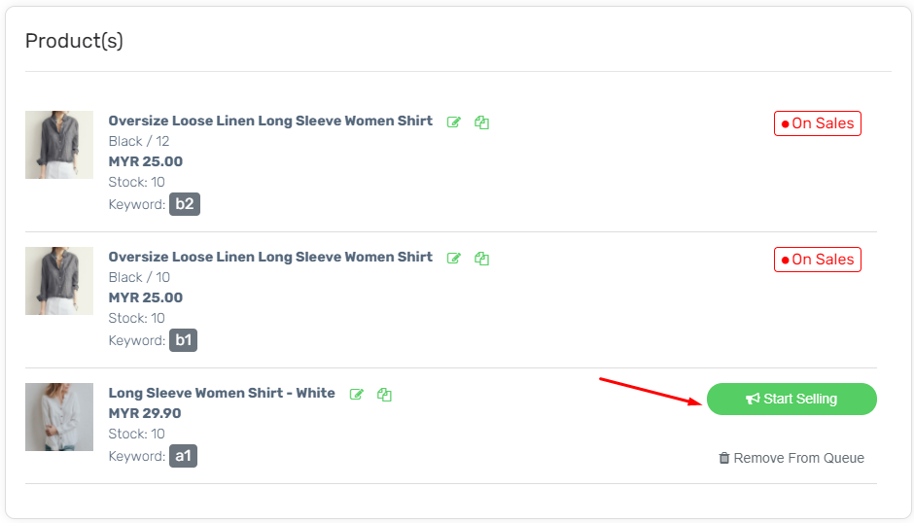Open thumbnail of the white women shirt

[x=59, y=417]
